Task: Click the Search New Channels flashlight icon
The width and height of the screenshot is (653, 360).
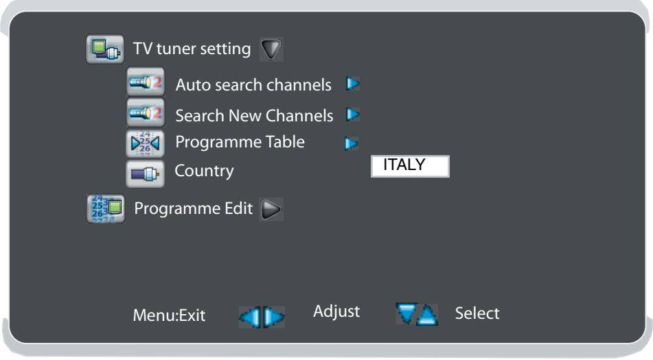Action: [x=146, y=112]
